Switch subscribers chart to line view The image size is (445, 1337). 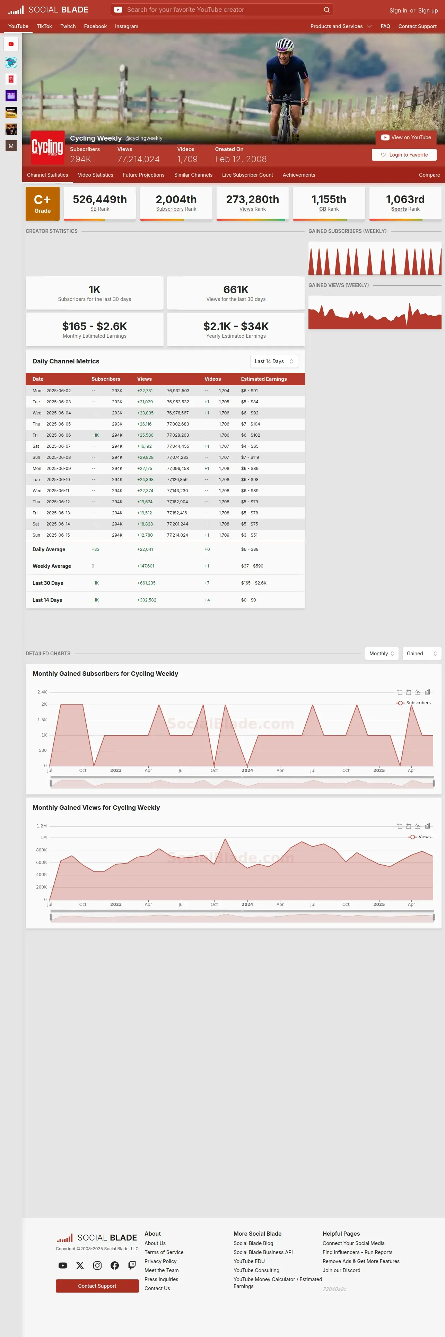418,692
